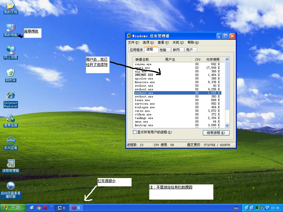The height and width of the screenshot is (212, 283).
Task: Switch to the 性能 tab
Action: [164, 50]
